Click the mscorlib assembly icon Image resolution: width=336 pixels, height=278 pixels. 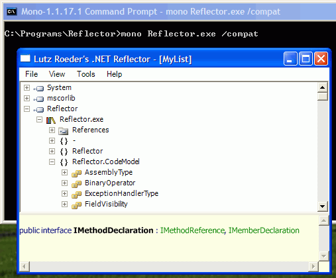tap(39, 99)
